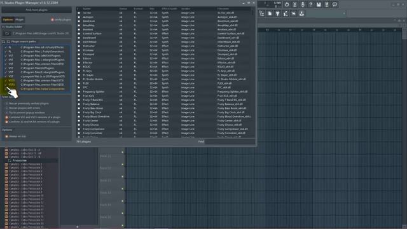Sort plugin list by Vendor column header
Screen dimensions: 407x229
pos(186,9)
